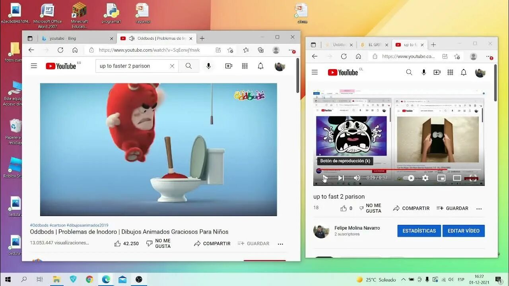Start voice search in left YouTube window

tap(208, 66)
